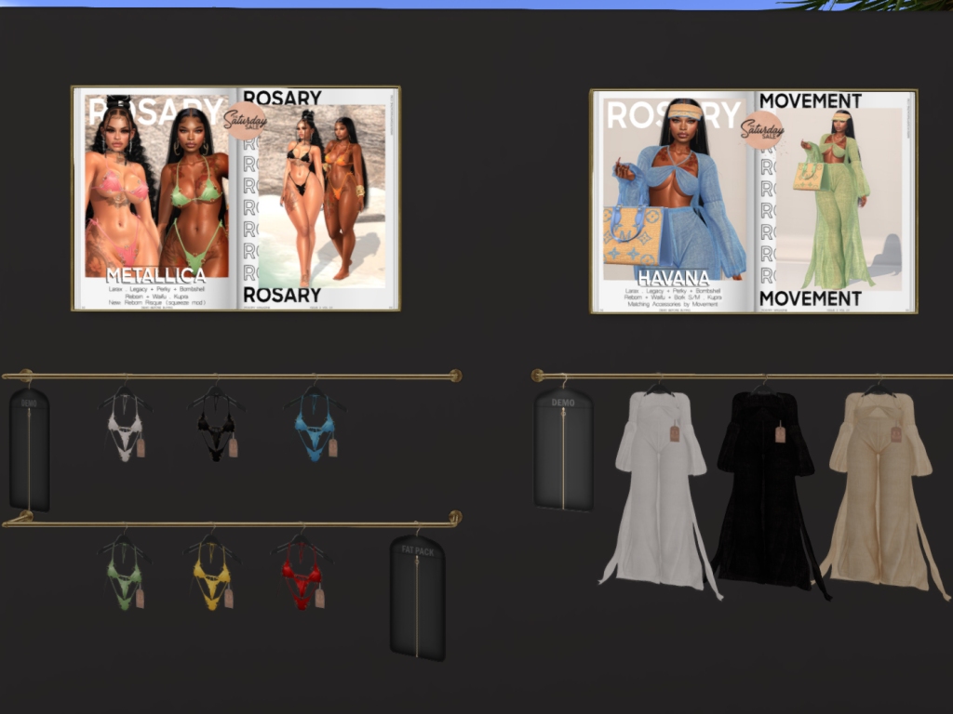Click the ROSARY heading above the beach photo
953x714 pixels.
(282, 98)
